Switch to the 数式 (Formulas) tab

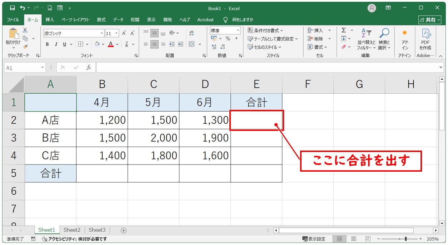[x=101, y=20]
